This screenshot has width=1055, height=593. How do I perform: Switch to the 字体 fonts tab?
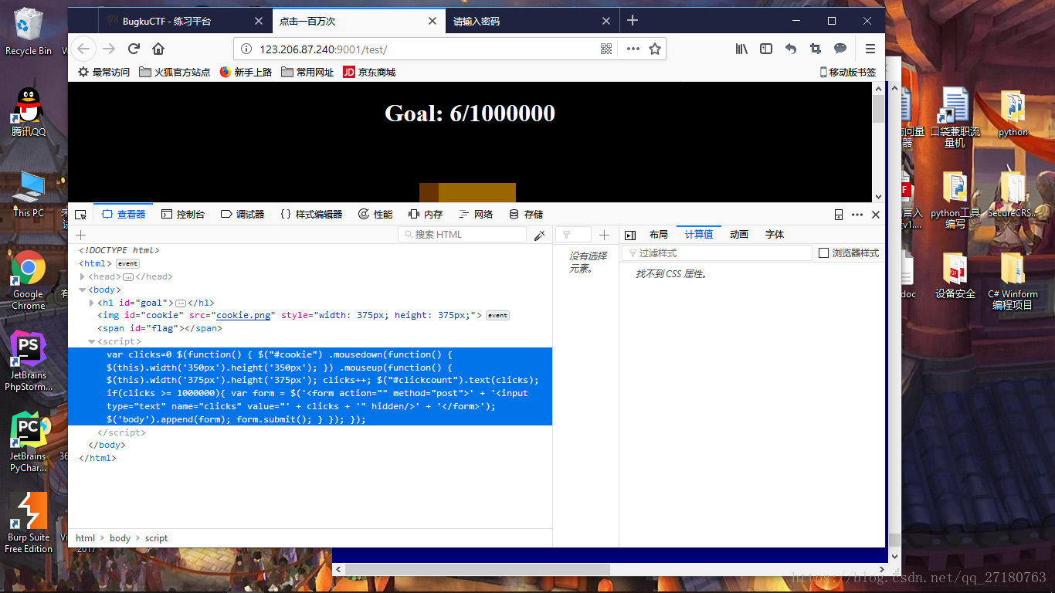click(x=775, y=235)
